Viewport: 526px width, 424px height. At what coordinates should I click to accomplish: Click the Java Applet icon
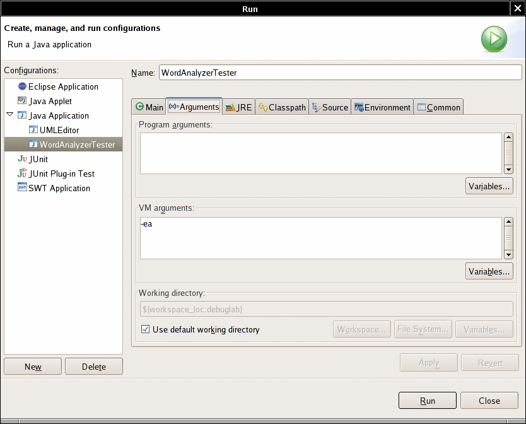(22, 101)
